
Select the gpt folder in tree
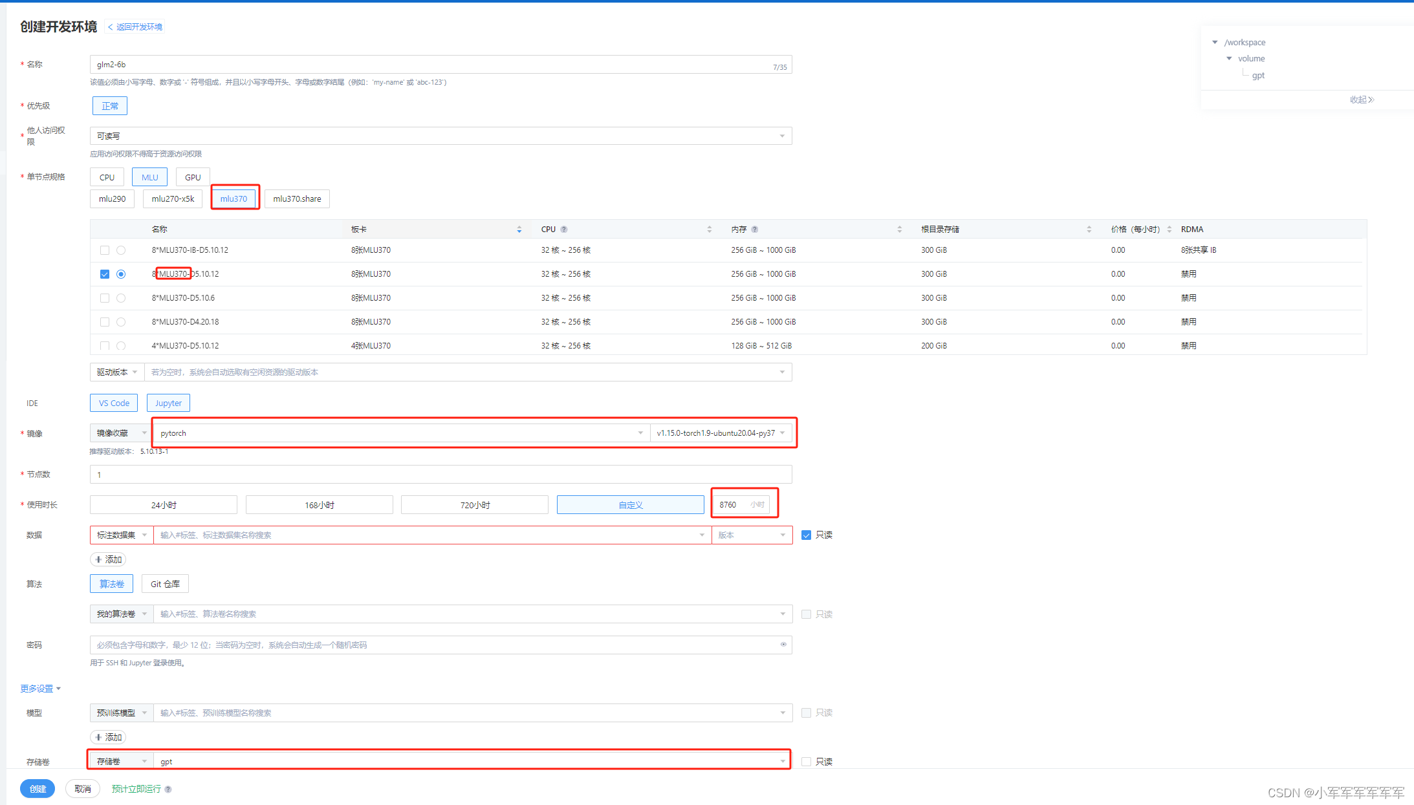click(x=1258, y=75)
